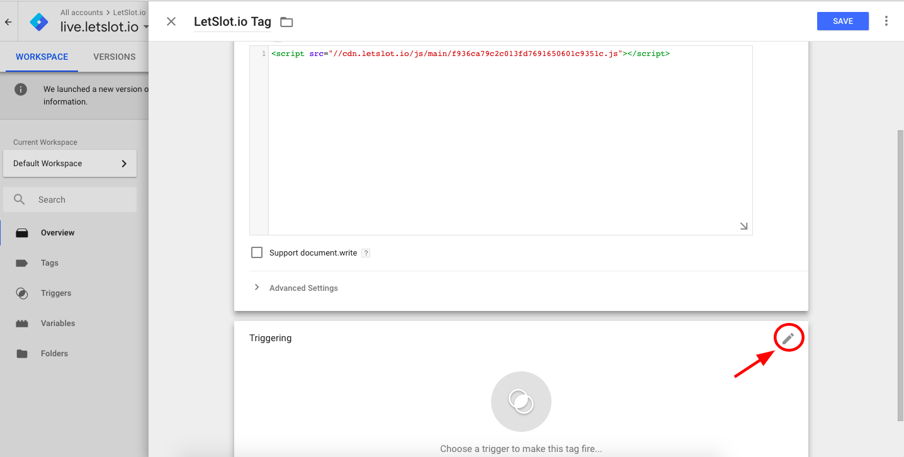Click the Google Tag Manager logo
904x457 pixels.
[39, 21]
